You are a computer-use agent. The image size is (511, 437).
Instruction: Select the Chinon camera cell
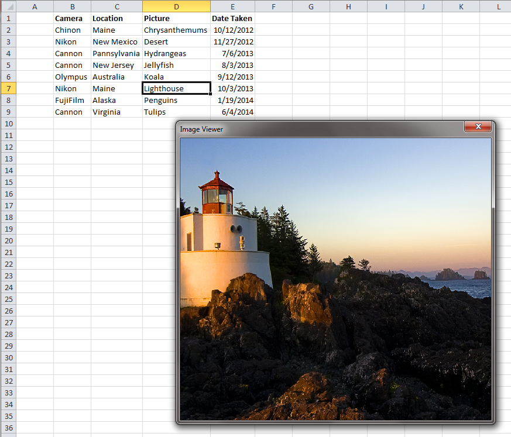pyautogui.click(x=73, y=30)
